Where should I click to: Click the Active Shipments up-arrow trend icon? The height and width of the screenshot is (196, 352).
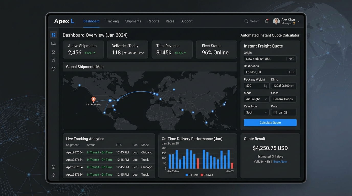click(x=94, y=53)
